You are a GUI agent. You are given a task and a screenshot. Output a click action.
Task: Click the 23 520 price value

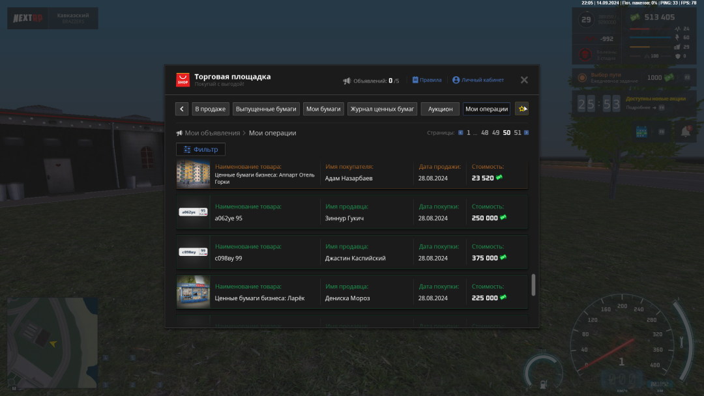pyautogui.click(x=482, y=178)
